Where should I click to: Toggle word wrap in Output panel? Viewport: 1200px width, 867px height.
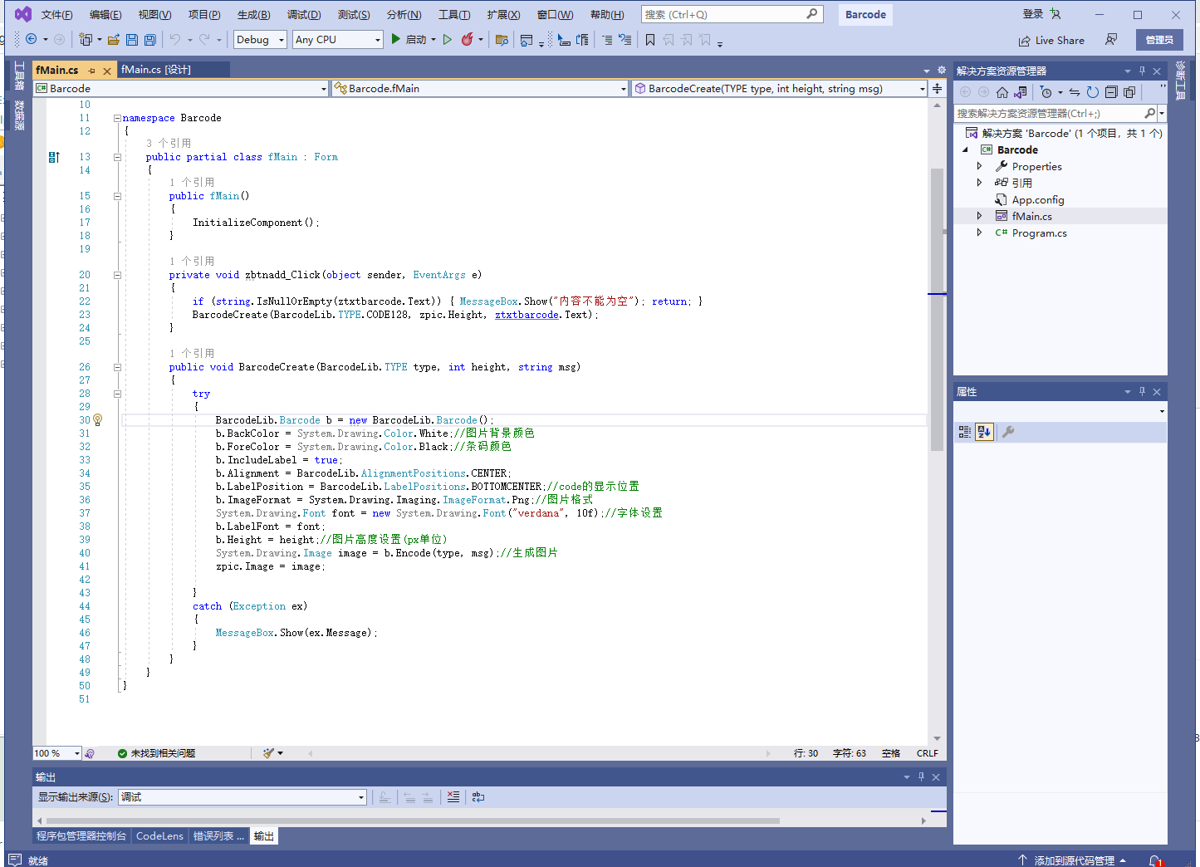click(x=478, y=796)
